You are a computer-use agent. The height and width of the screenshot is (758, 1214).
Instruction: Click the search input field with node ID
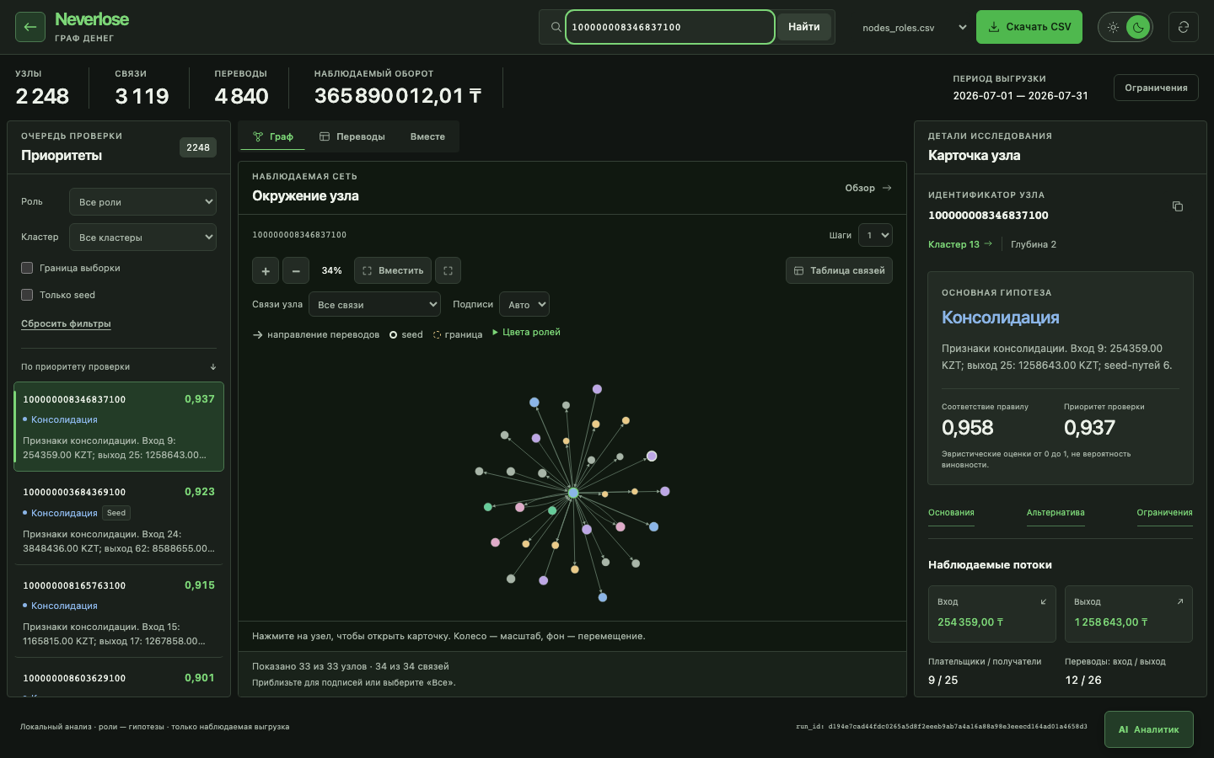[669, 27]
